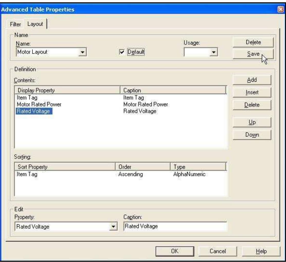Select Item Tag in Display Property column
This screenshot has height=262, width=286.
point(27,98)
